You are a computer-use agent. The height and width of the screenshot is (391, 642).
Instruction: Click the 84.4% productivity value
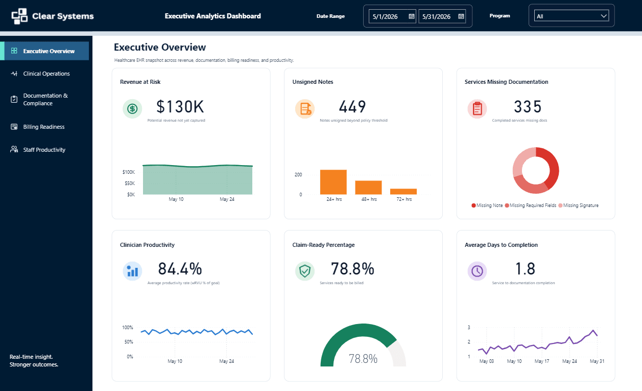point(180,269)
